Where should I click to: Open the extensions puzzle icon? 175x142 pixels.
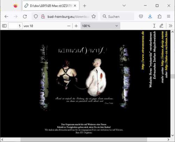[159, 16]
